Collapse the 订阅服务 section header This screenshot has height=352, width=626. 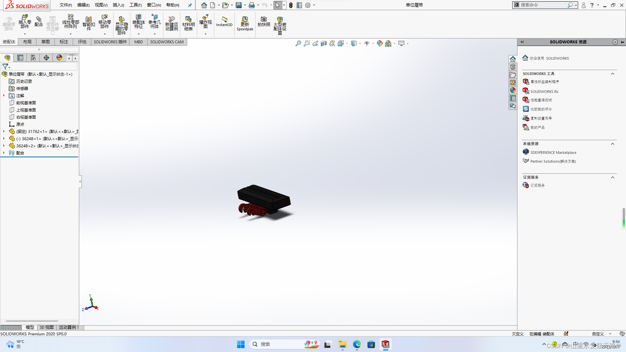click(x=613, y=177)
